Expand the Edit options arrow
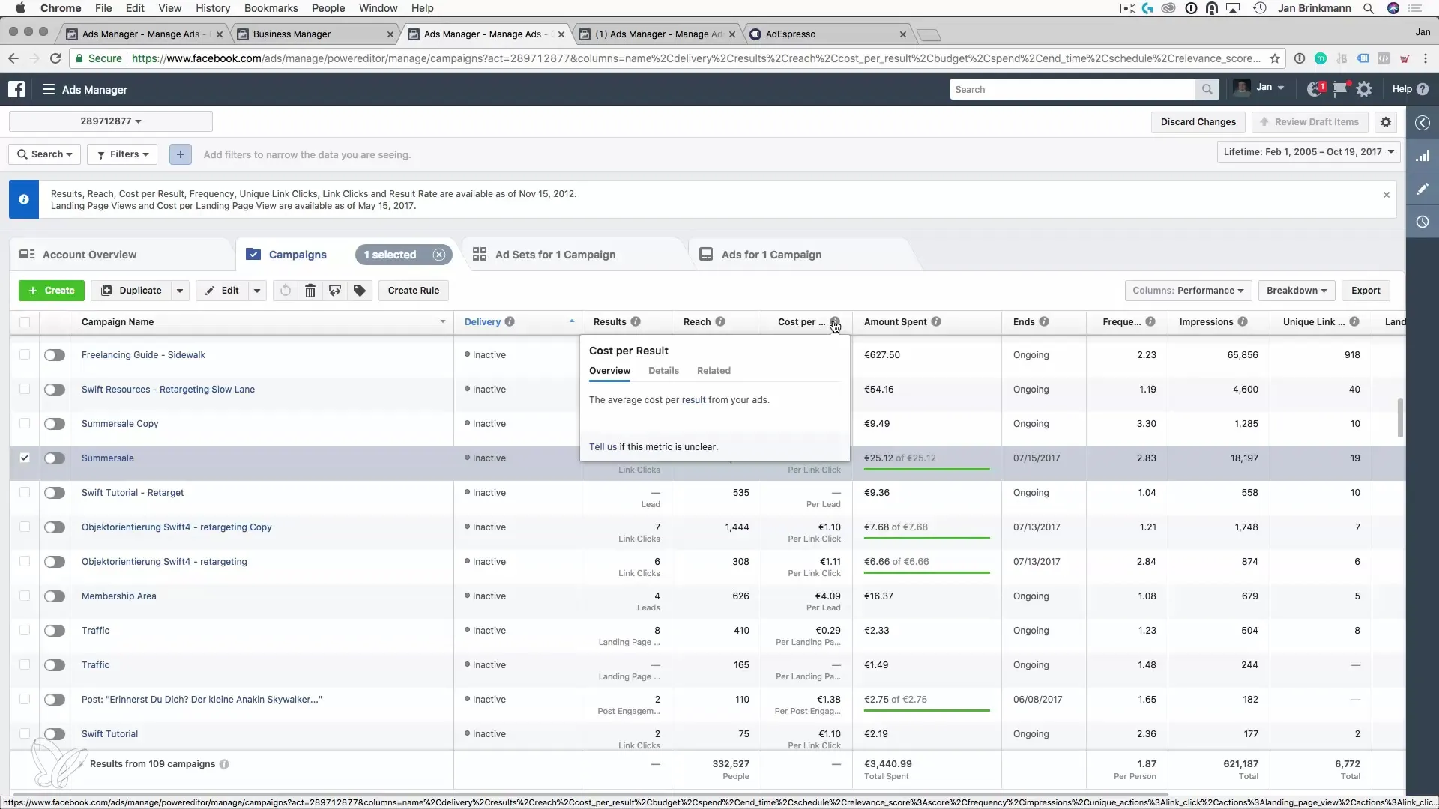1439x809 pixels. [257, 291]
